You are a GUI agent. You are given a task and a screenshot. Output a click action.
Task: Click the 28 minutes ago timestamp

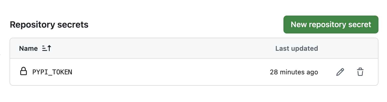(x=294, y=72)
